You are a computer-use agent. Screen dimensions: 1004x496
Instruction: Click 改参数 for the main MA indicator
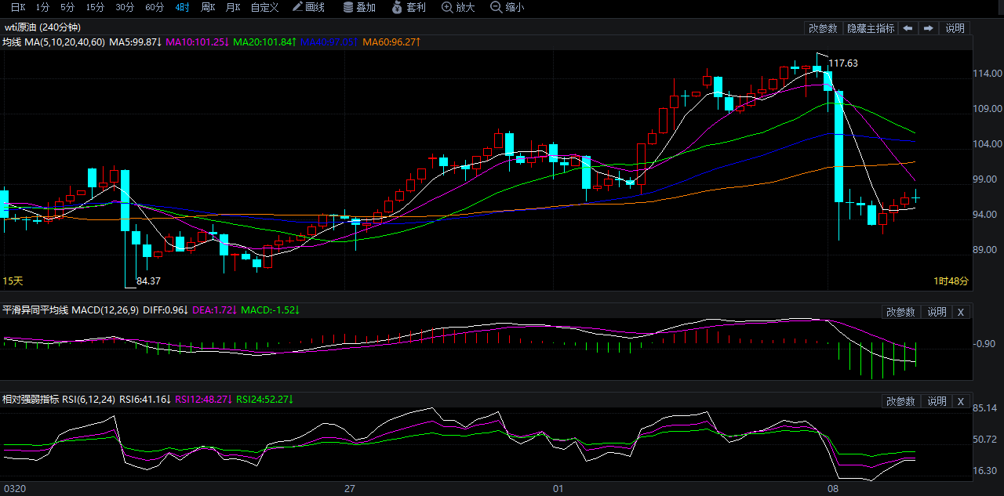pos(823,28)
